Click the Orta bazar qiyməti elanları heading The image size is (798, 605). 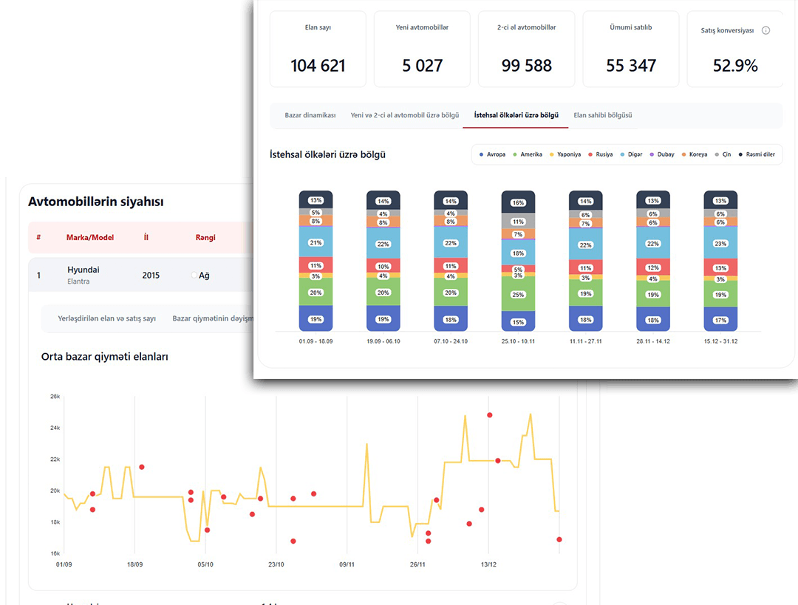(105, 357)
